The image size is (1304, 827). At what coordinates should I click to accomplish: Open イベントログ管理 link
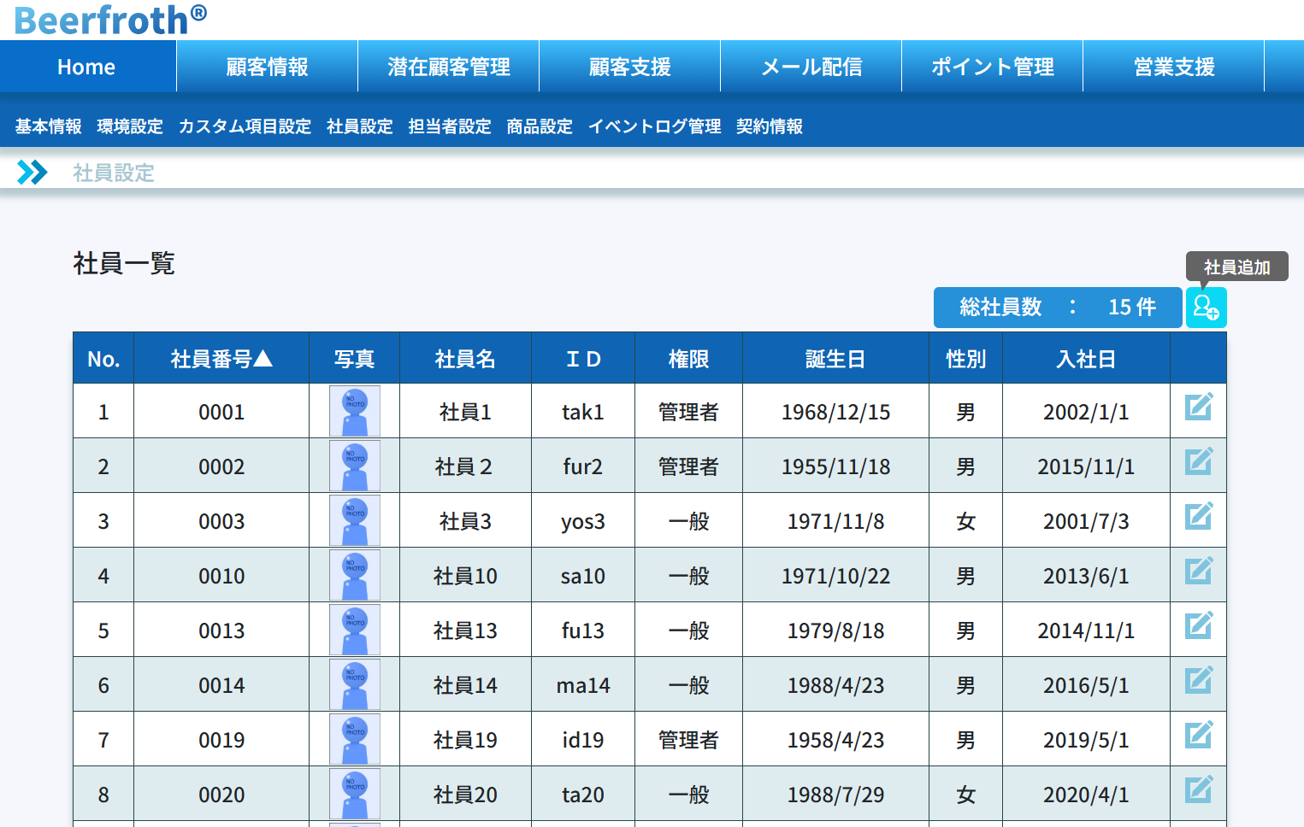[x=654, y=126]
